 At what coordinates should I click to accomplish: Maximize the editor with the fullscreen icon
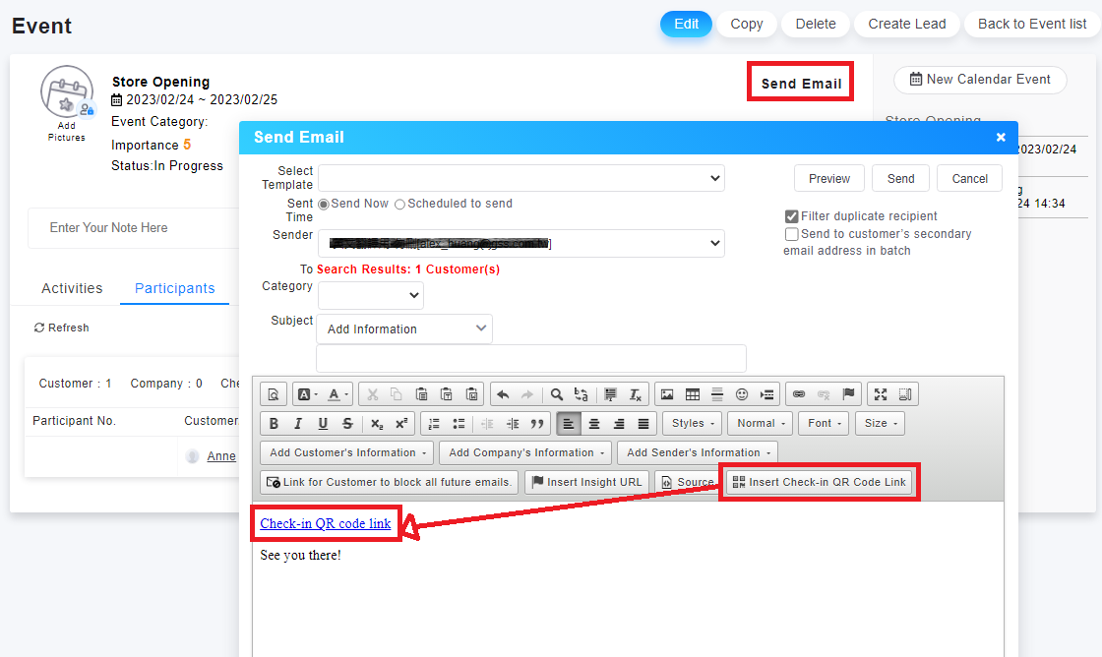click(881, 394)
